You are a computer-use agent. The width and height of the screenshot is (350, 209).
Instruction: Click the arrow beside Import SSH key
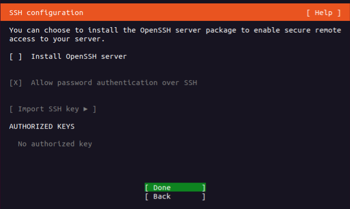click(x=85, y=109)
